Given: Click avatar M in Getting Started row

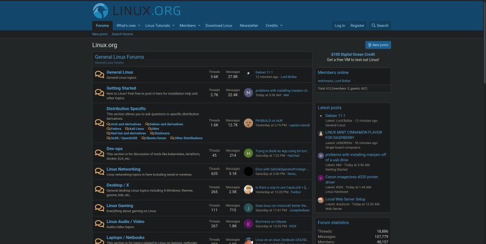Looking at the screenshot, I should 249,93.
